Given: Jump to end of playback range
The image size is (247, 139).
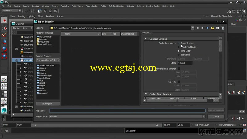Looking at the screenshot, I should tap(244, 119).
